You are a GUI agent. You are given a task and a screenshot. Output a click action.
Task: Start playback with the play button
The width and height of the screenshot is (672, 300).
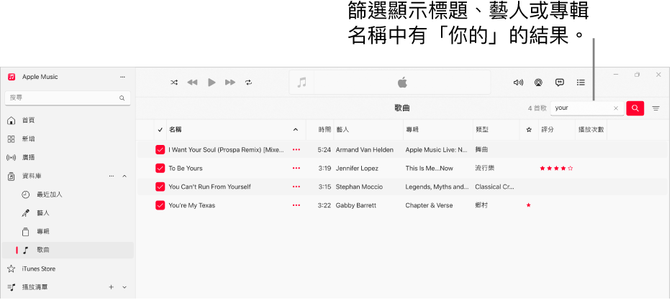pyautogui.click(x=212, y=83)
